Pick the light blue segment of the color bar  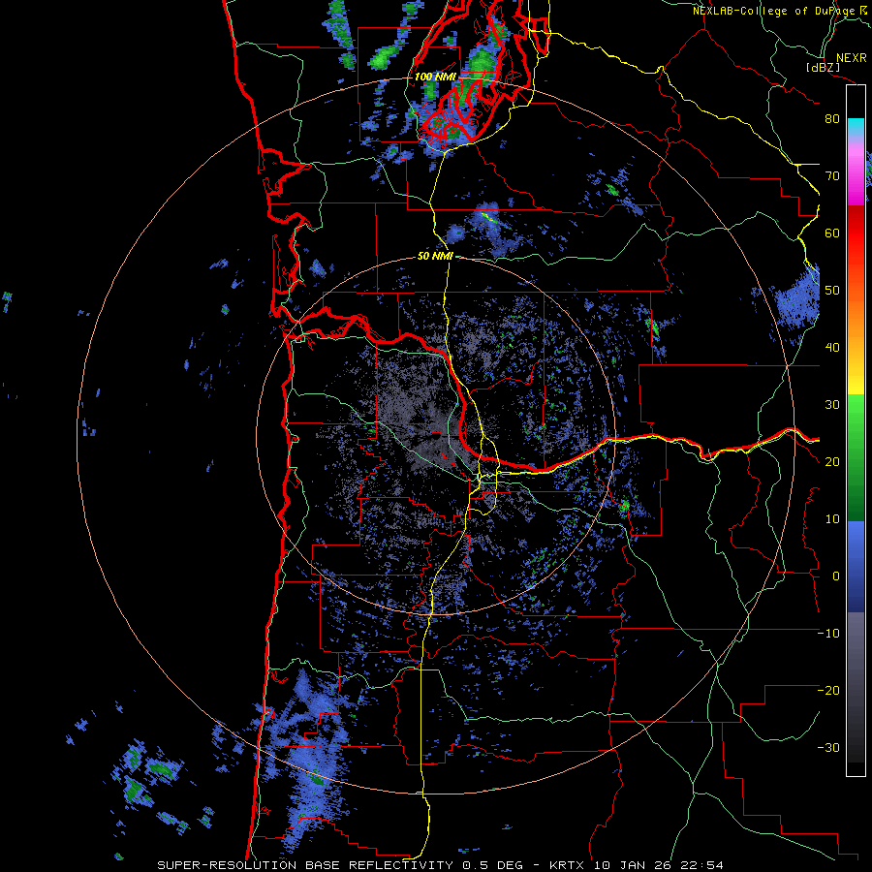(x=856, y=543)
